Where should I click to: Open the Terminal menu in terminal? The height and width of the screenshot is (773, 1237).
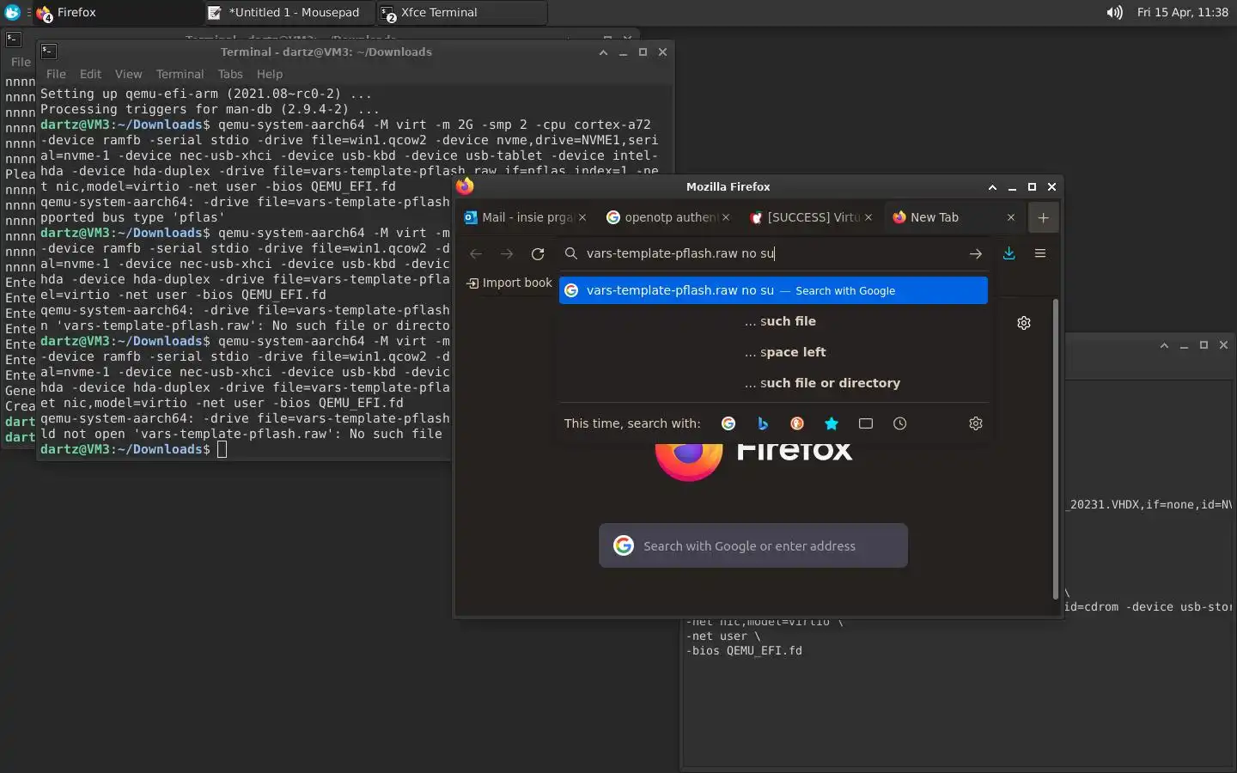click(x=180, y=74)
